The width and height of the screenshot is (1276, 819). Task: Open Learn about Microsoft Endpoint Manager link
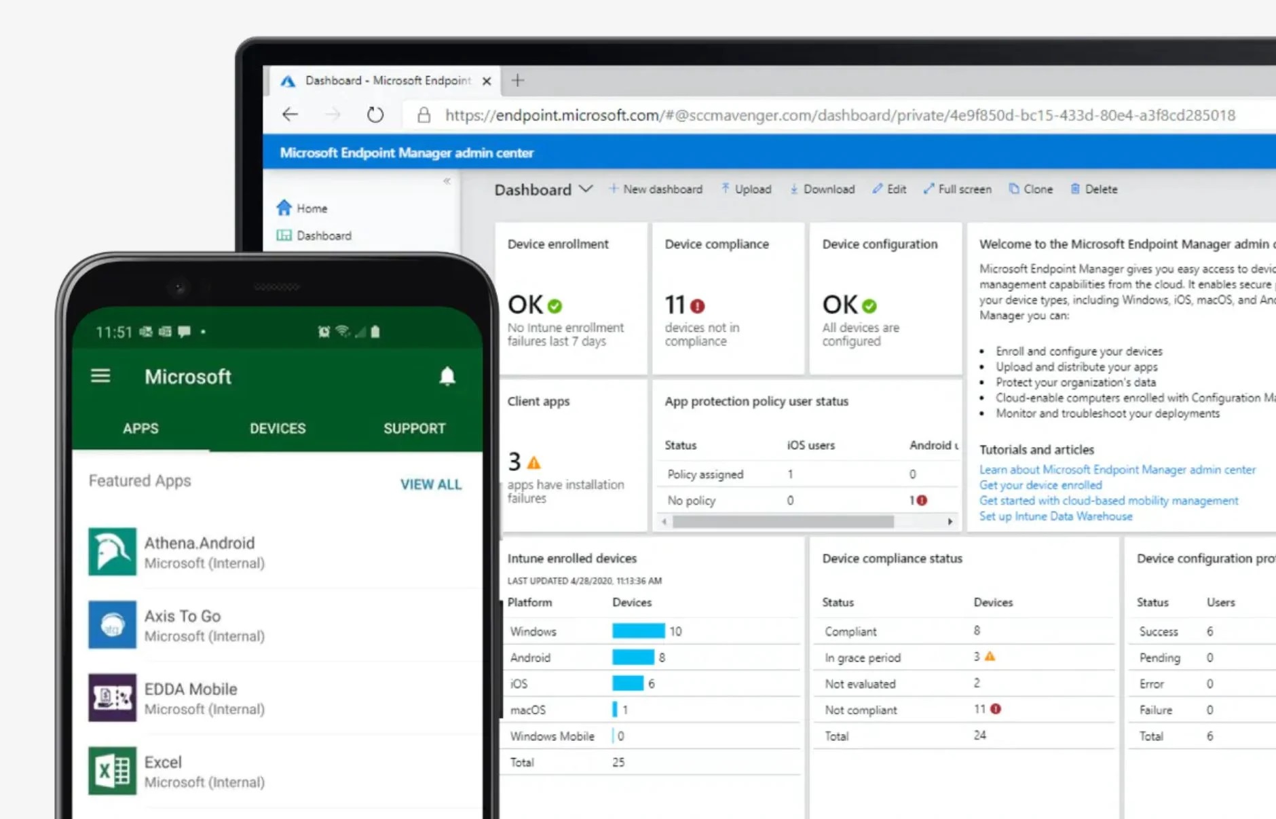pyautogui.click(x=1117, y=470)
